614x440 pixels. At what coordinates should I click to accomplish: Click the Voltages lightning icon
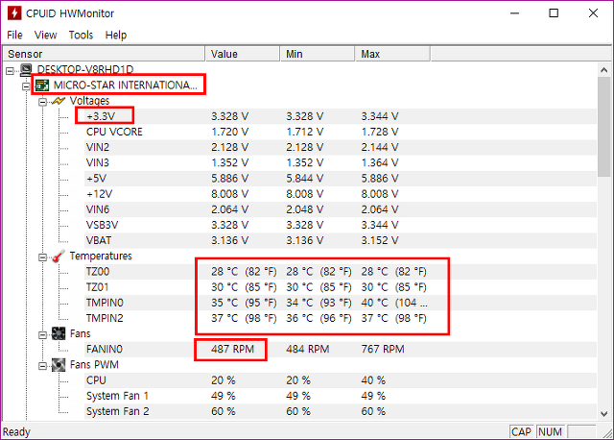[x=59, y=101]
